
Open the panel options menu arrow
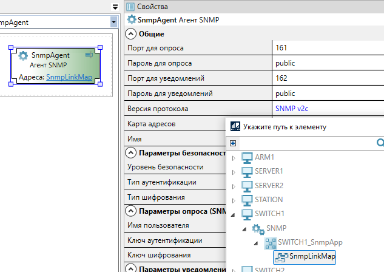[115, 7]
